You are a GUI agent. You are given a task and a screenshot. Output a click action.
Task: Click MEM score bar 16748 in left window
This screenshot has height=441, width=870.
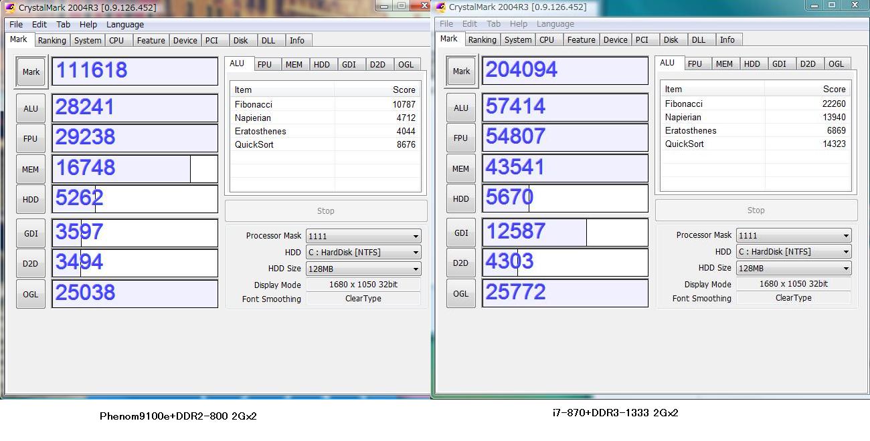point(135,169)
